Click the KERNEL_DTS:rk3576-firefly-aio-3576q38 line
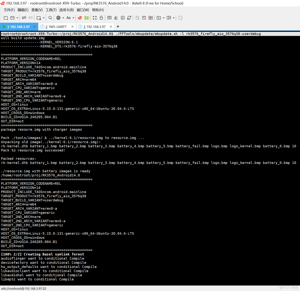Image resolution: width=300 pixels, height=291 pixels. pos(59,46)
